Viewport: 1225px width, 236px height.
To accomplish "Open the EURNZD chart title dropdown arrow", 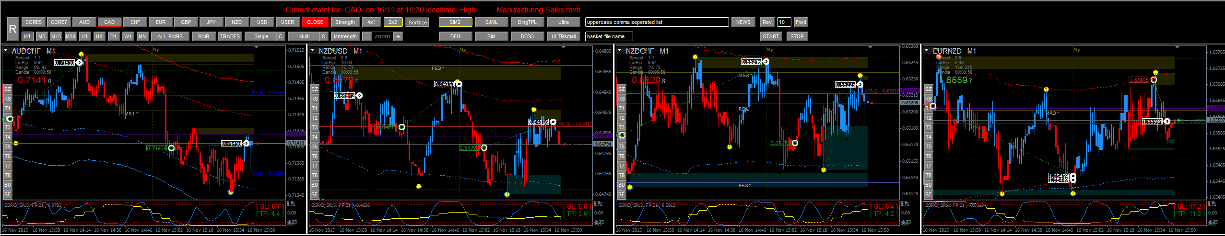I will tap(927, 50).
